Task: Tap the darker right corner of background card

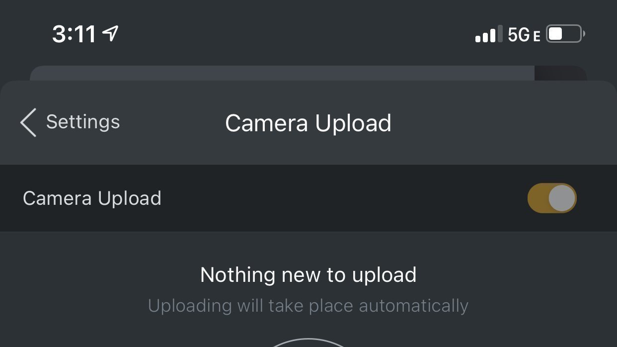Action: 559,73
